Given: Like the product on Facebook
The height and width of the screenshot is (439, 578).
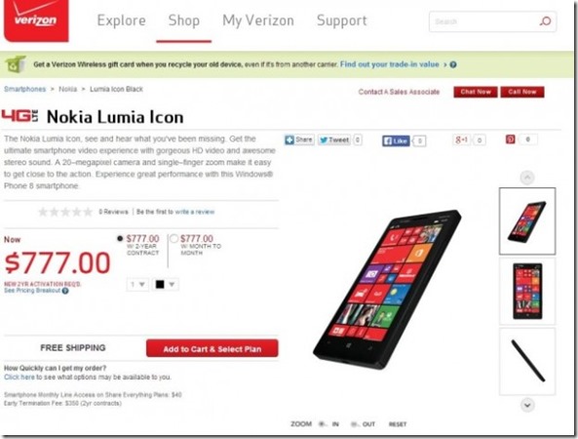Looking at the screenshot, I should pyautogui.click(x=396, y=140).
